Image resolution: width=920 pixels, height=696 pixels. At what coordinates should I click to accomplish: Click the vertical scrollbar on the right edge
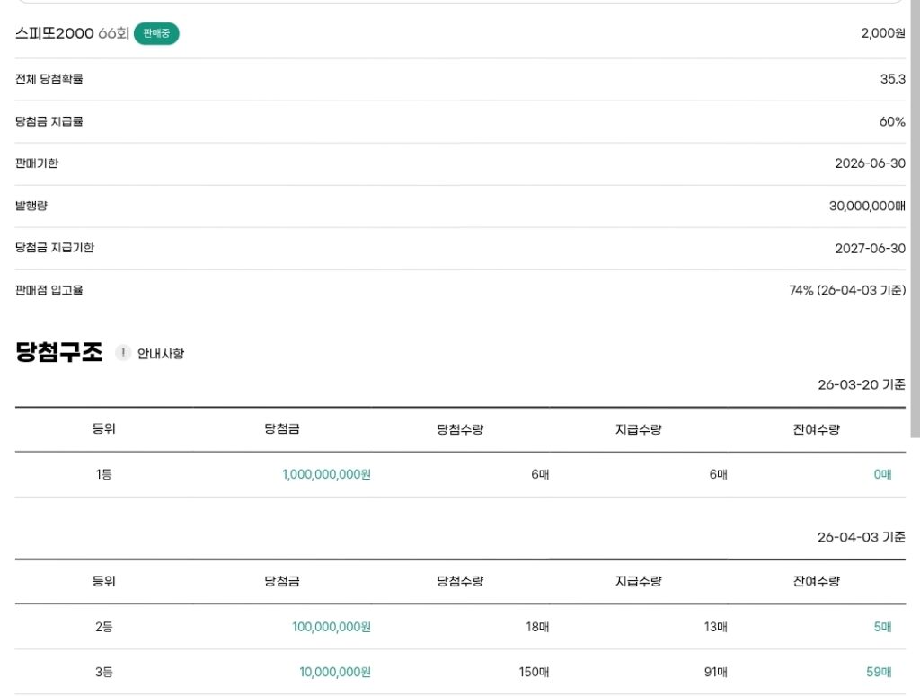[x=914, y=225]
